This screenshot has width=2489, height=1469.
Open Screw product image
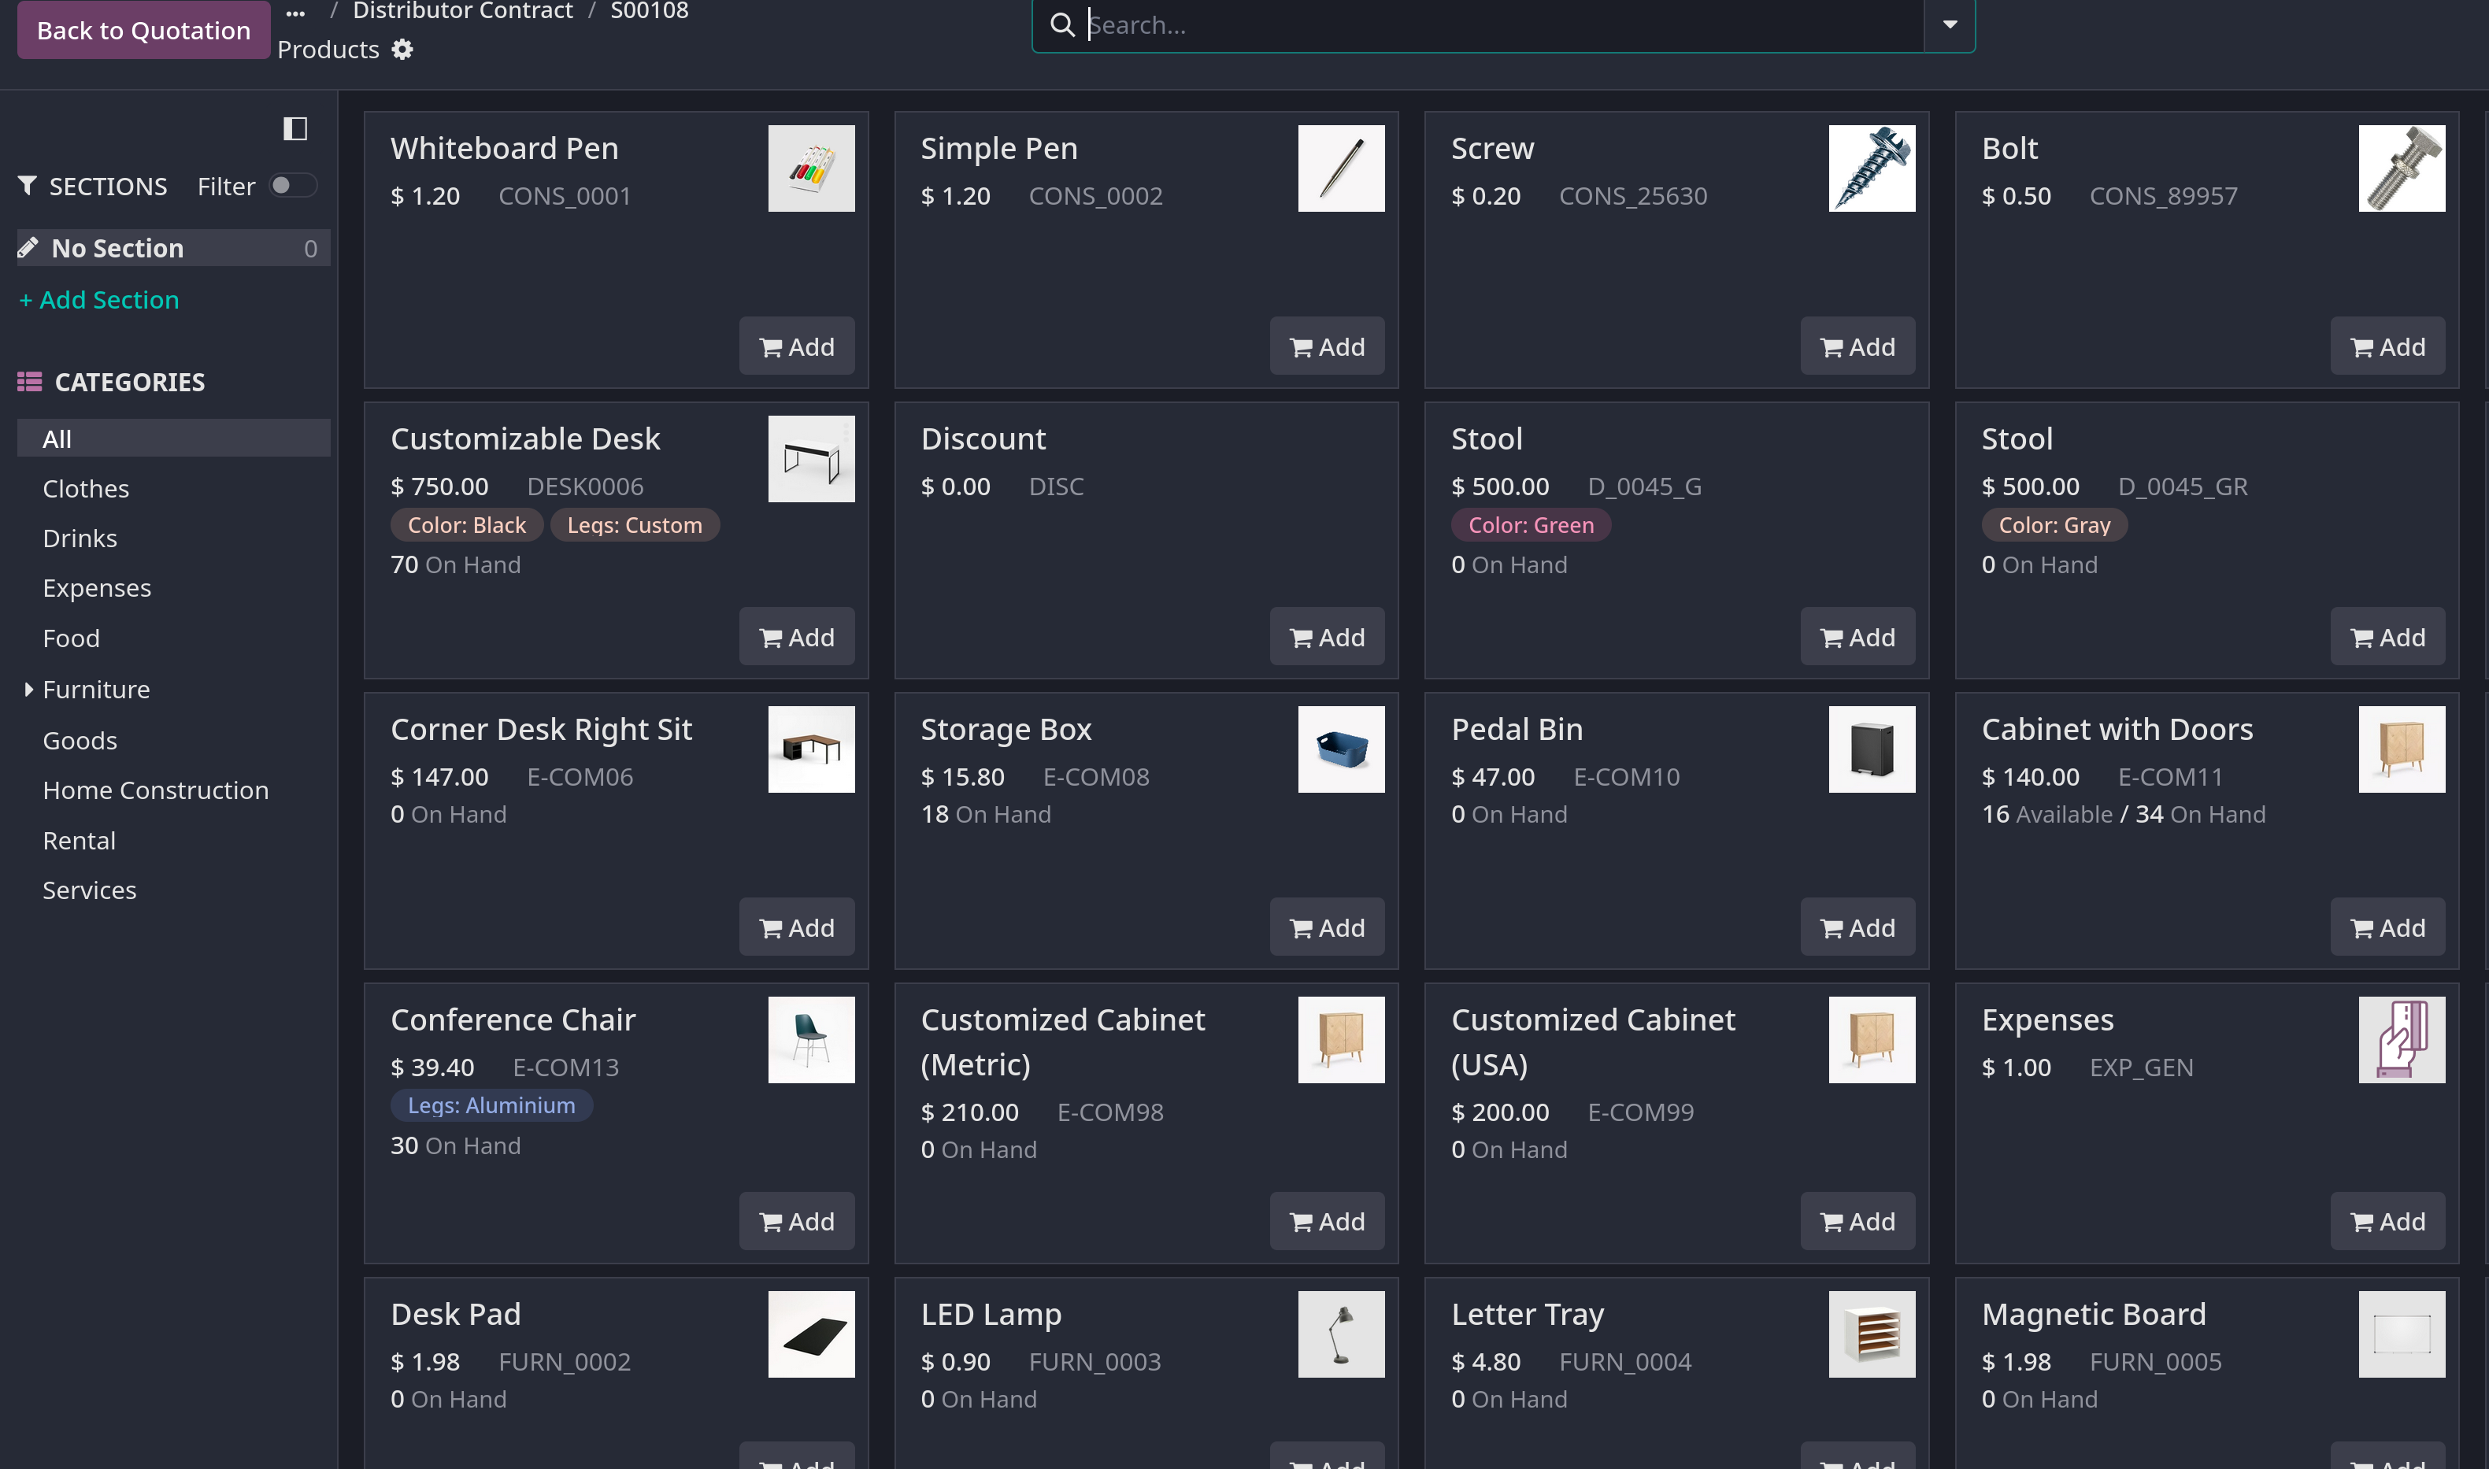coord(1871,168)
